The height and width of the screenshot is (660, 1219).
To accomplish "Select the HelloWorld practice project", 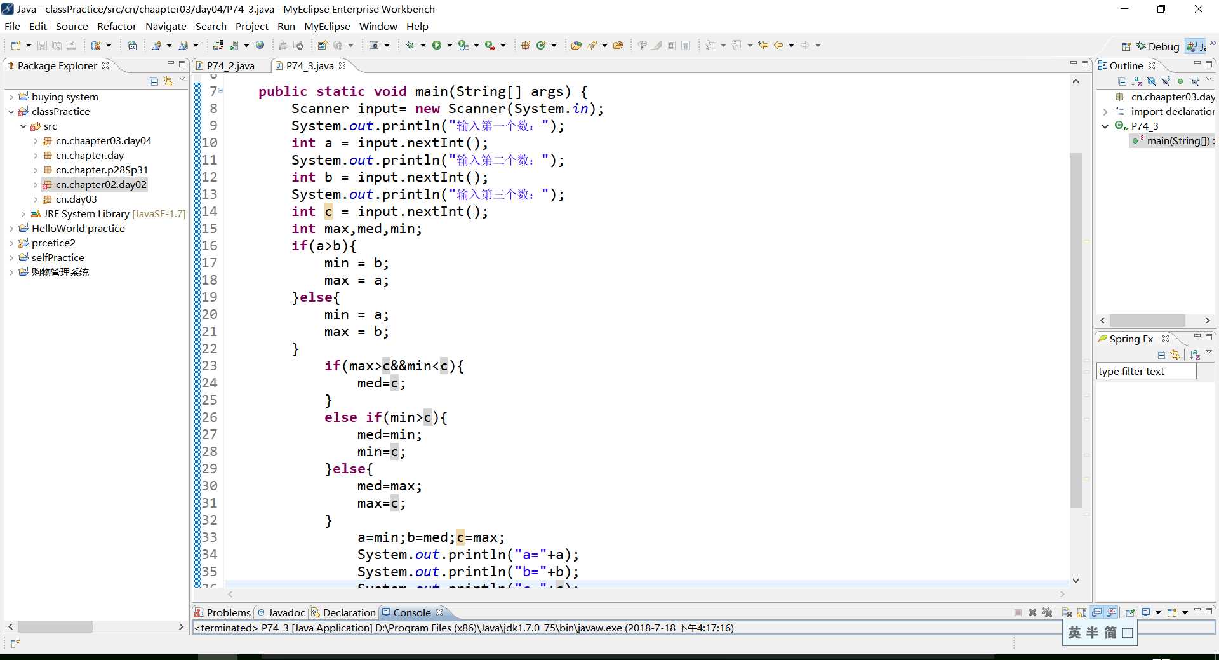I will click(x=78, y=229).
